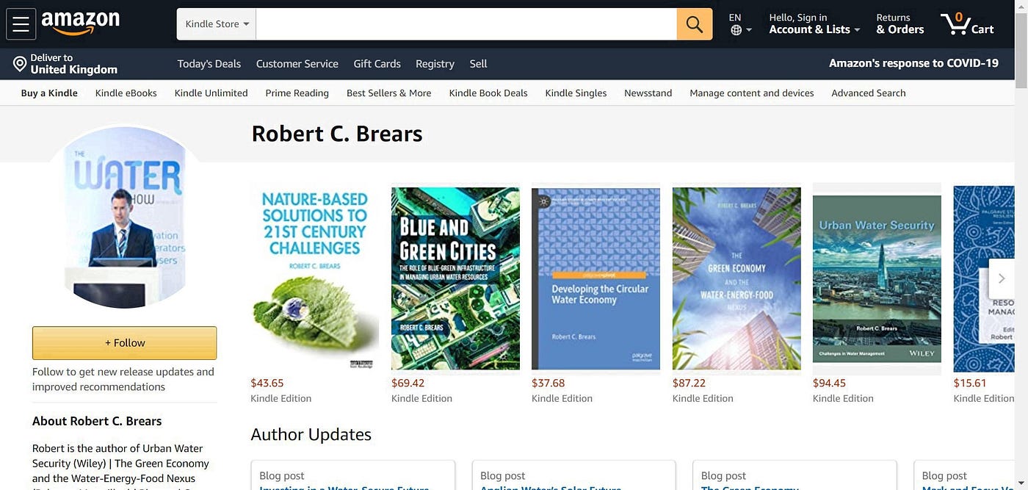Click the globe language icon

pos(736,30)
